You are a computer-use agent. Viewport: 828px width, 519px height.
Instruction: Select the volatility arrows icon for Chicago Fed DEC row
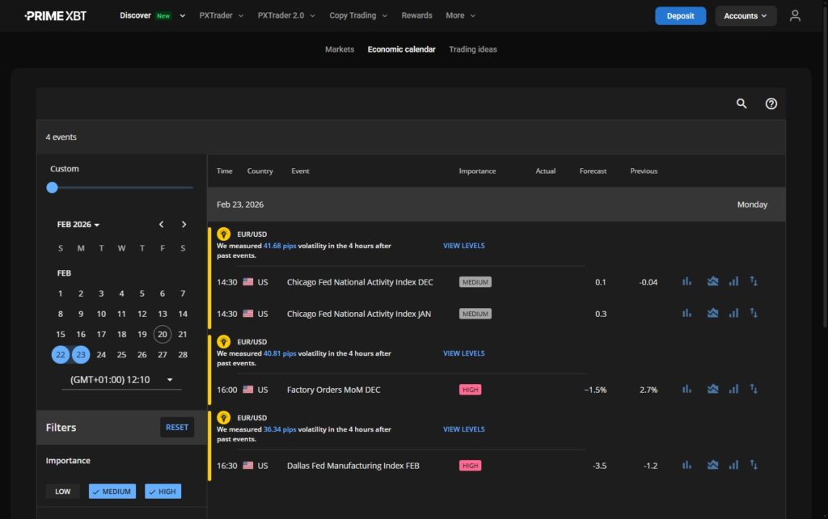[x=753, y=281]
